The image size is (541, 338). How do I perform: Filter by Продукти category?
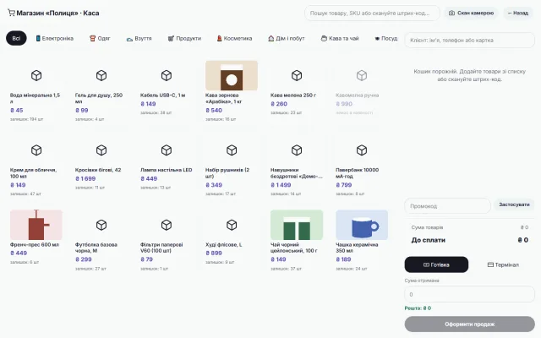click(x=184, y=38)
